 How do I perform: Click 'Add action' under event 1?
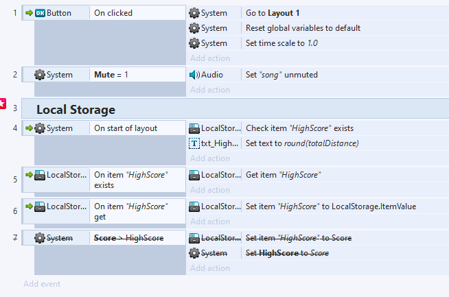click(x=210, y=58)
